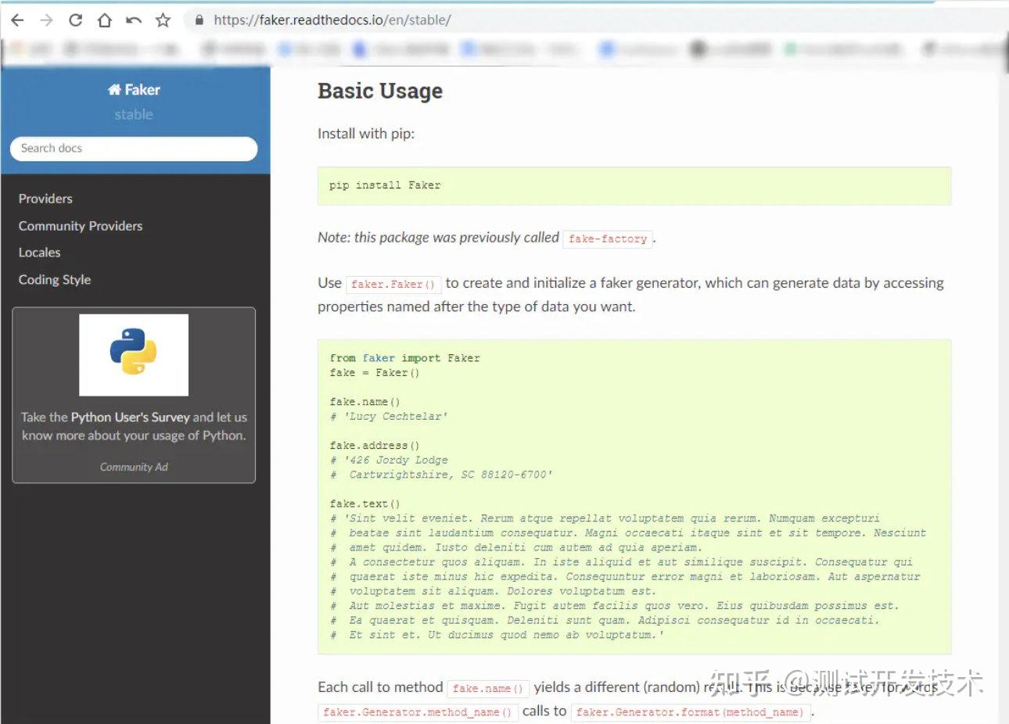
Task: Open the Locales sidebar entry
Action: 39,253
